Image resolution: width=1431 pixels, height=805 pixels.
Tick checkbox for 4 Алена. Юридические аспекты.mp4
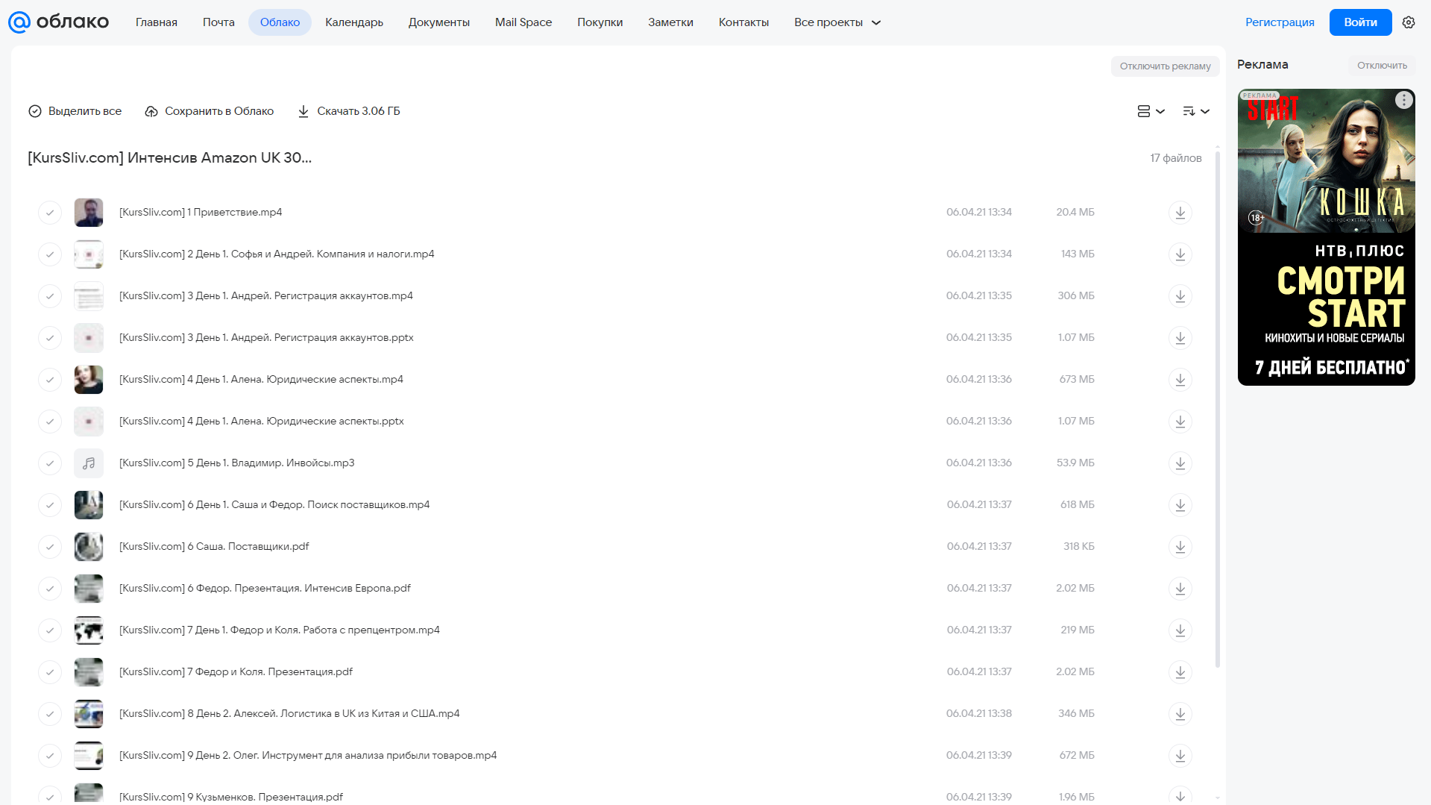pyautogui.click(x=50, y=380)
